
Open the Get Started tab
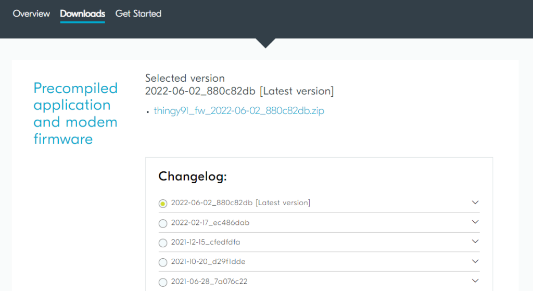(138, 14)
